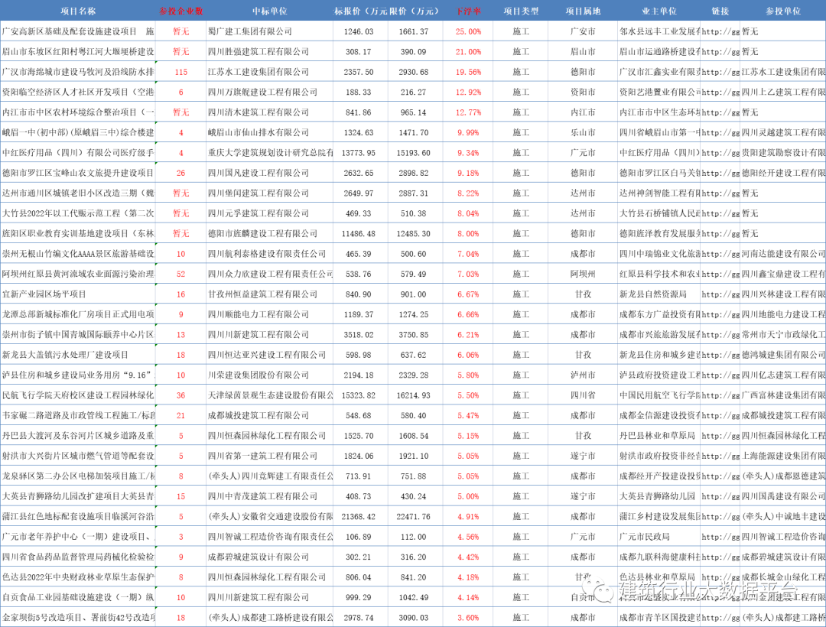Click cell 四川万旗舰建设工程有限公司
This screenshot has width=826, height=627.
(x=262, y=92)
